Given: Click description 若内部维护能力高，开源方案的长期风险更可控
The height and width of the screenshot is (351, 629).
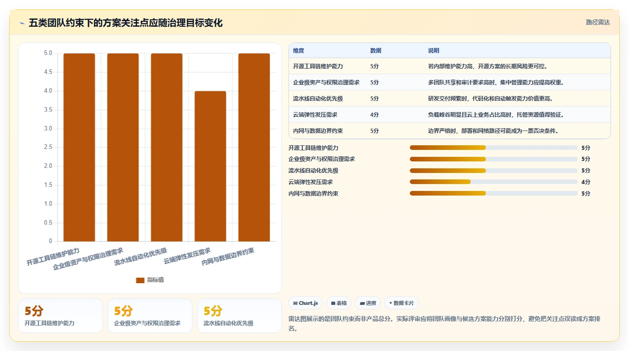Looking at the screenshot, I should (488, 66).
